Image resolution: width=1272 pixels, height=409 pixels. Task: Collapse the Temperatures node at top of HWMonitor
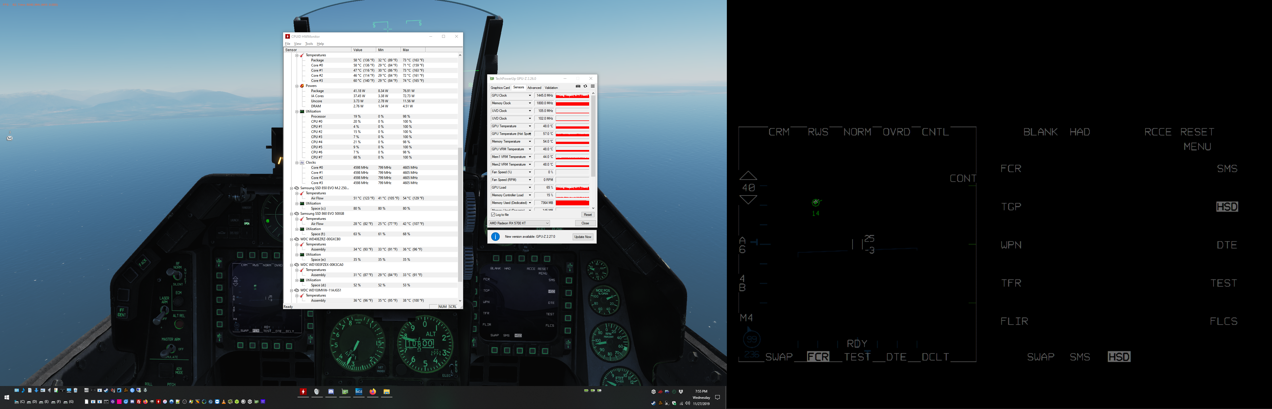297,55
